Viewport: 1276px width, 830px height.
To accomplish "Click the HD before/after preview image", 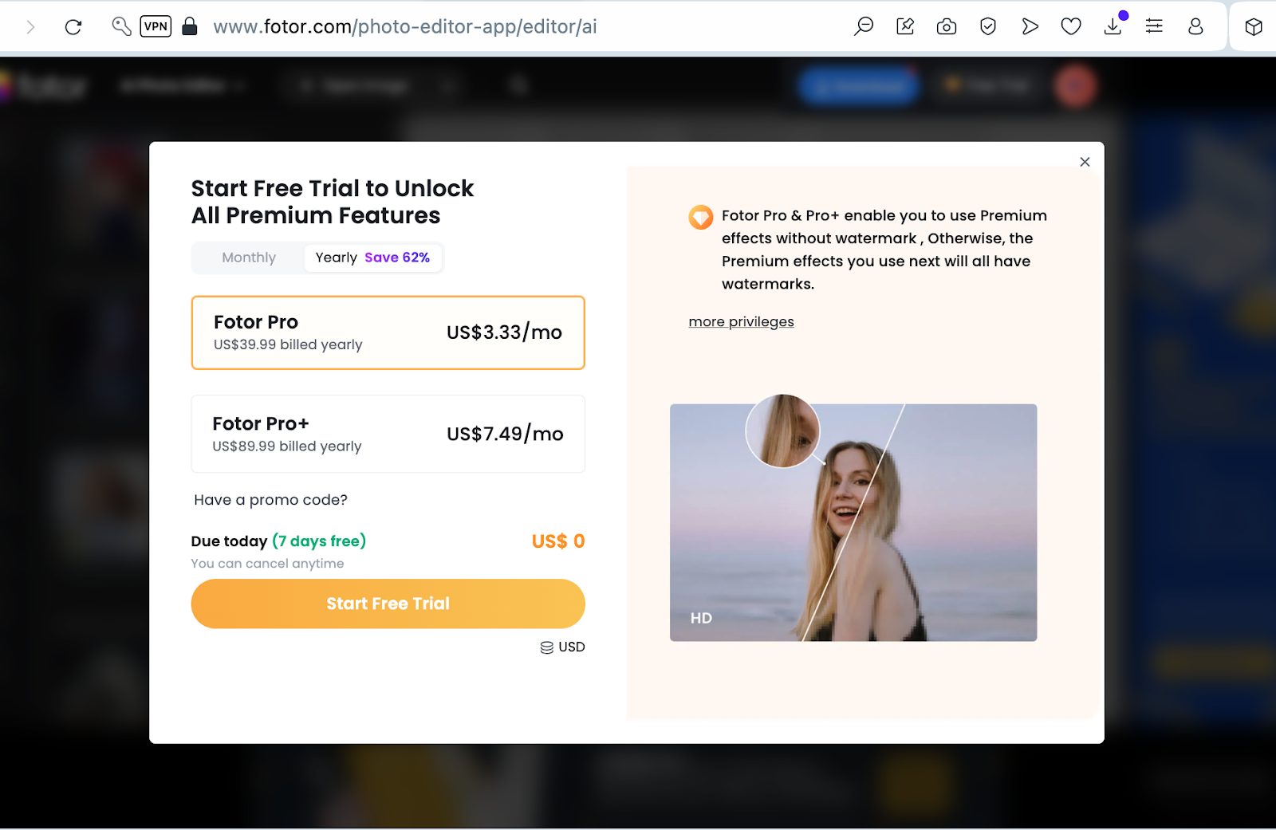I will tap(853, 522).
